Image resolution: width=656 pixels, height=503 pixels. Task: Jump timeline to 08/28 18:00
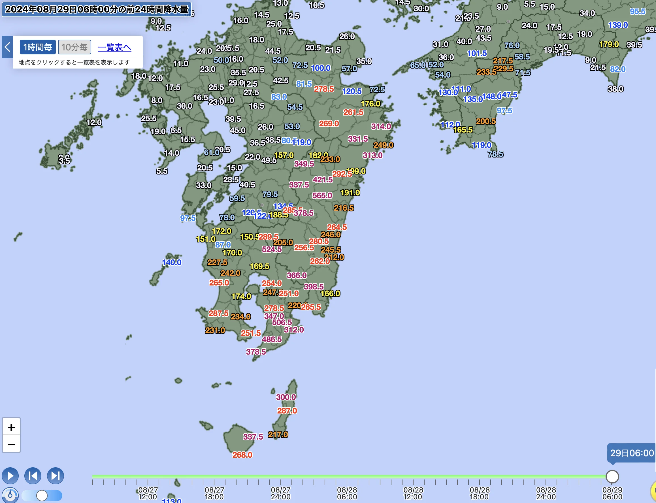(480, 493)
